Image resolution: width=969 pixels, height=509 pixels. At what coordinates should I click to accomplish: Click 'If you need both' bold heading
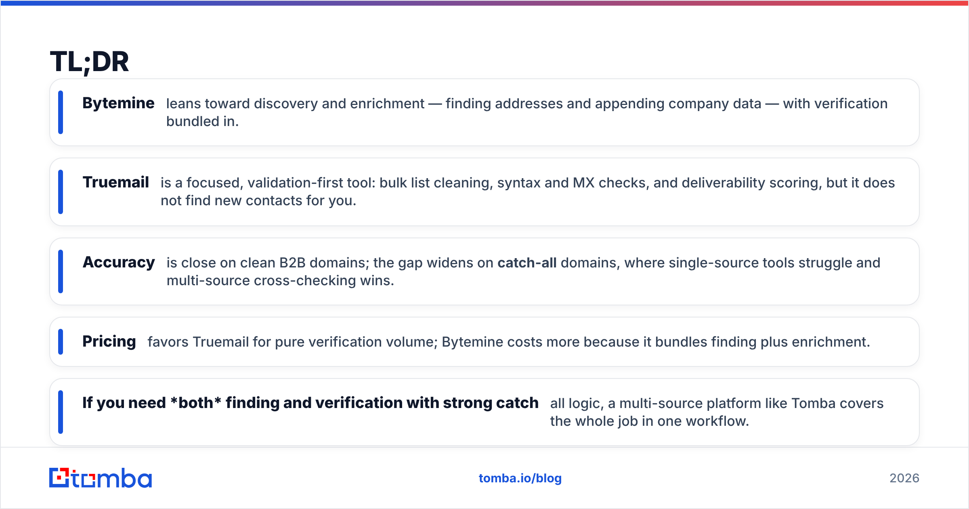tap(310, 403)
